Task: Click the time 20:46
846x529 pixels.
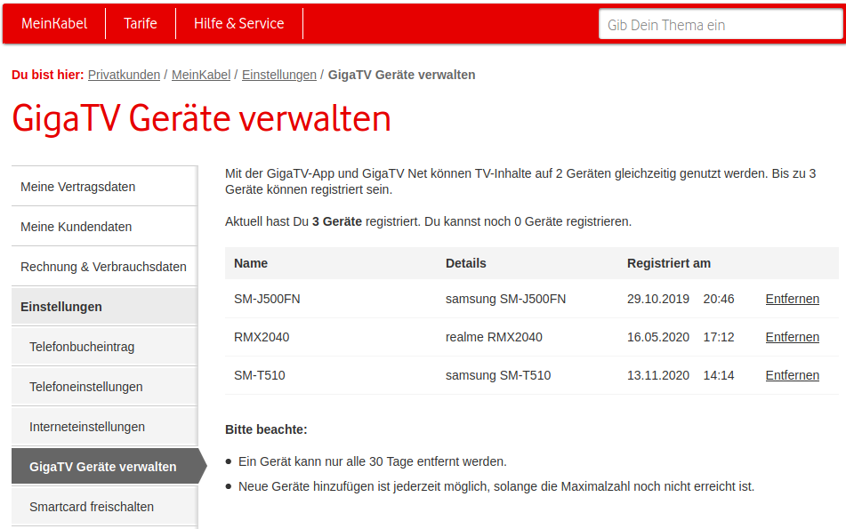Action: click(719, 299)
